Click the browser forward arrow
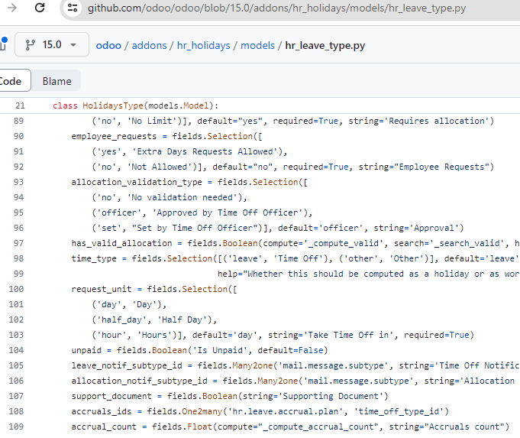 [x=12, y=8]
